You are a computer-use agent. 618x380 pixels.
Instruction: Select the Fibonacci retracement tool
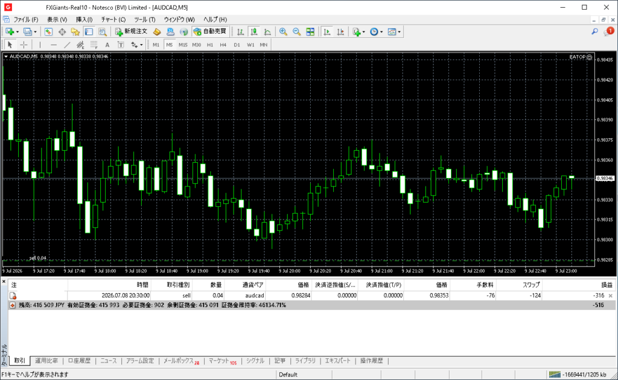tap(94, 45)
